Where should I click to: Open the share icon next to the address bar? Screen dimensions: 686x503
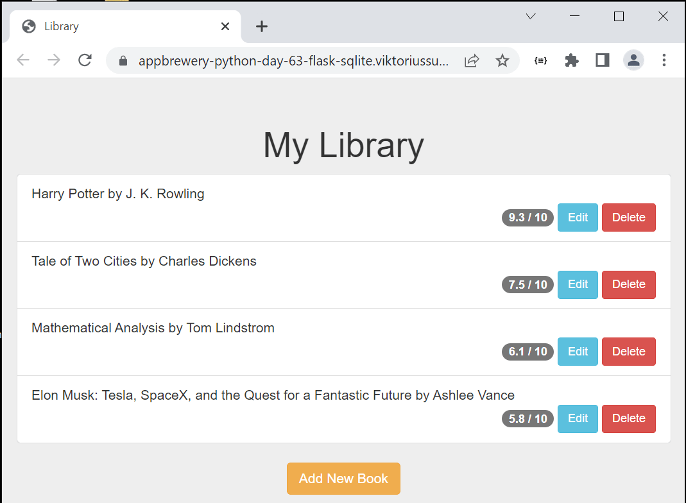472,60
